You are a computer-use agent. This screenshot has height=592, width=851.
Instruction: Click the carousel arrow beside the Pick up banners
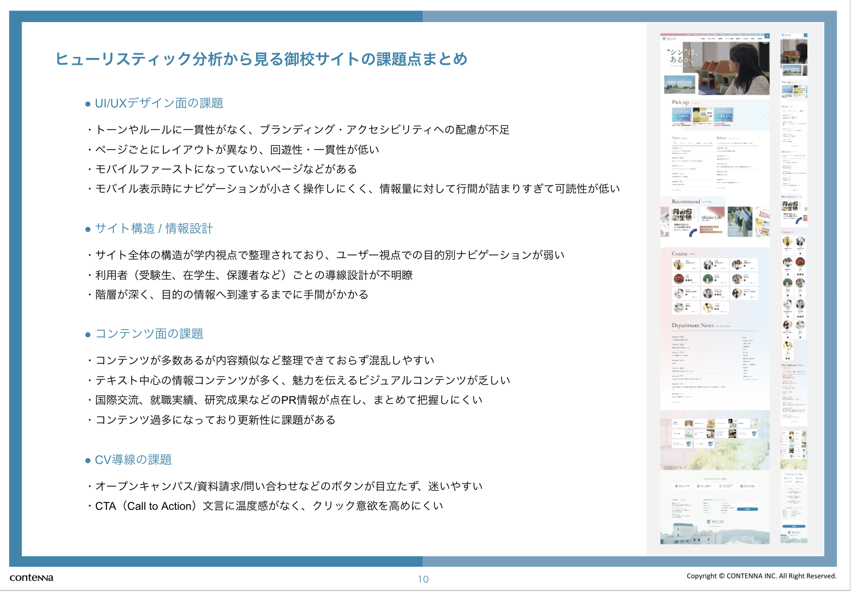coord(767,116)
